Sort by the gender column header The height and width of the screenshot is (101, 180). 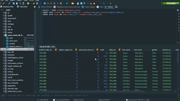(154, 50)
